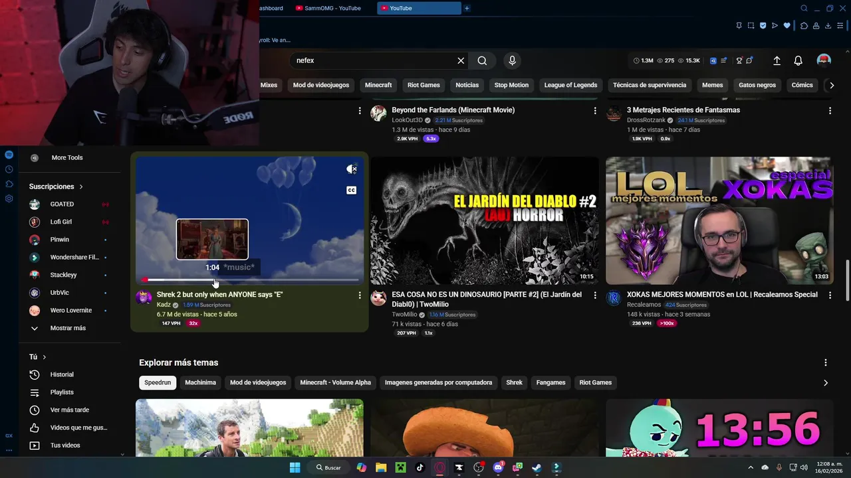This screenshot has height=478, width=851.
Task: Show more topic chips with right arrow
Action: click(826, 382)
